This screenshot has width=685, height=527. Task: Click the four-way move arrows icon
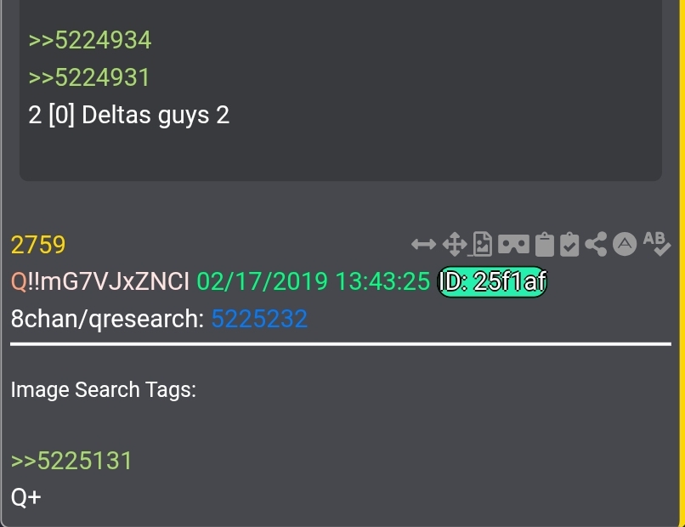point(454,246)
